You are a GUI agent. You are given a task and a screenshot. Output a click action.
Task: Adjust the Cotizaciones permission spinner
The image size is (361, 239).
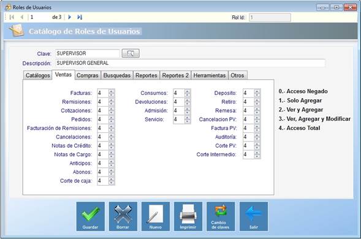[x=106, y=110]
